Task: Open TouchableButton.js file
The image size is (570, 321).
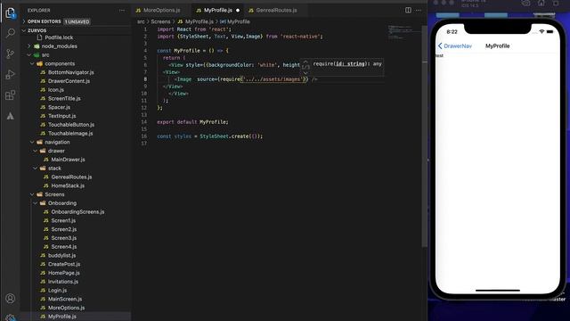Action: pos(71,125)
